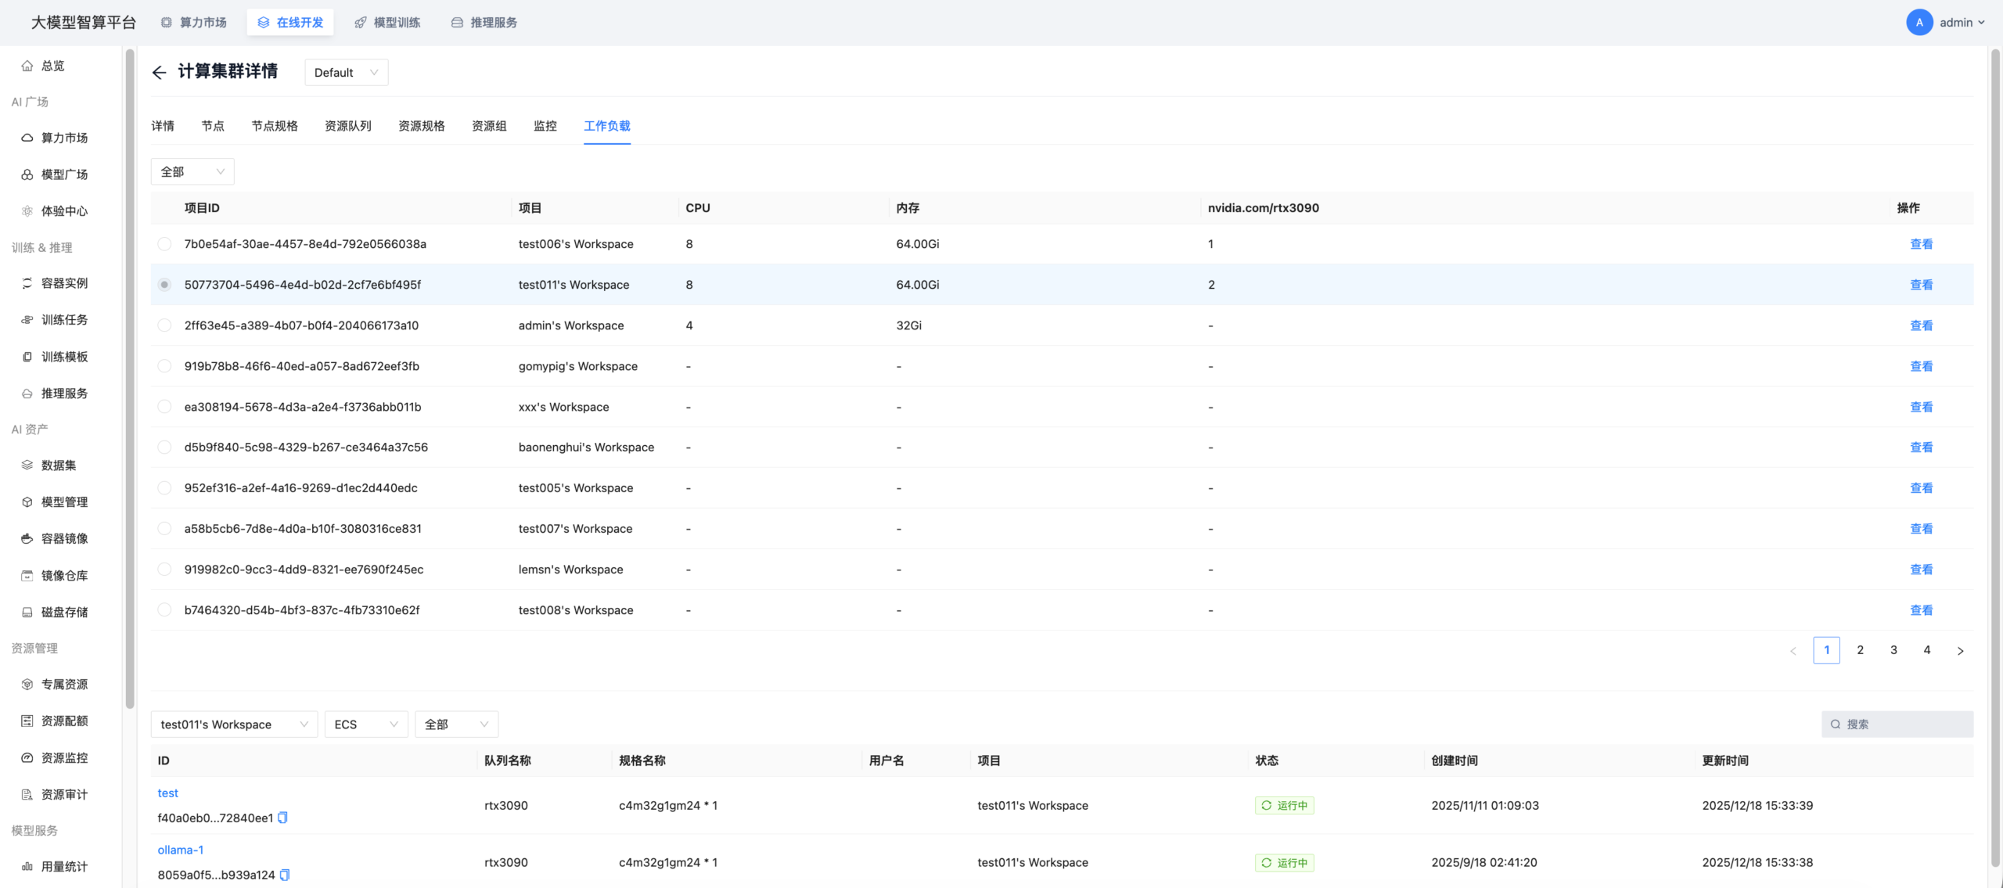This screenshot has height=888, width=2003.
Task: Click 查看 for gomypig's Workspace
Action: (x=1921, y=366)
